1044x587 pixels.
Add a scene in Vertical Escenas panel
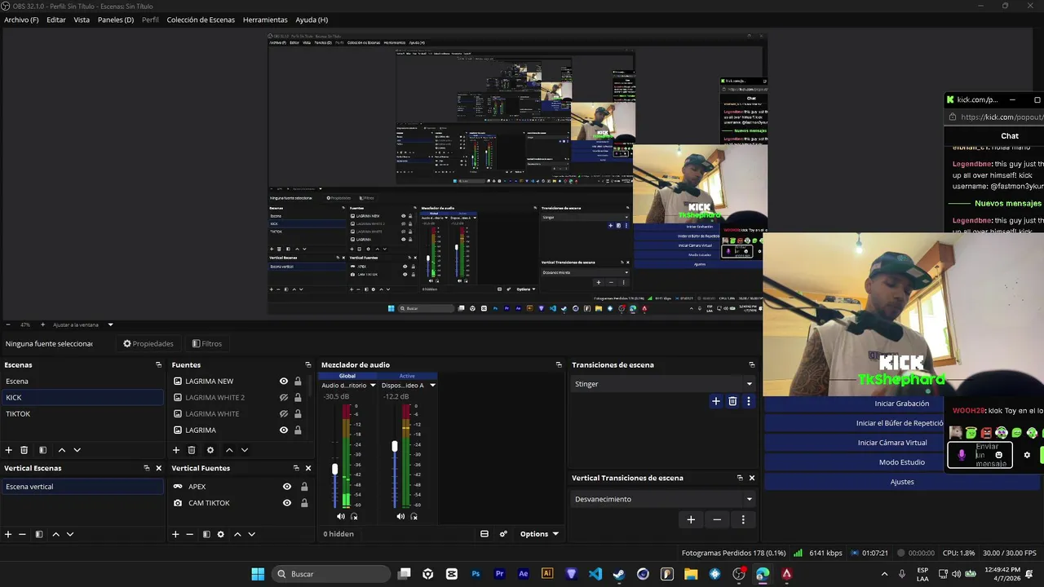click(x=8, y=535)
